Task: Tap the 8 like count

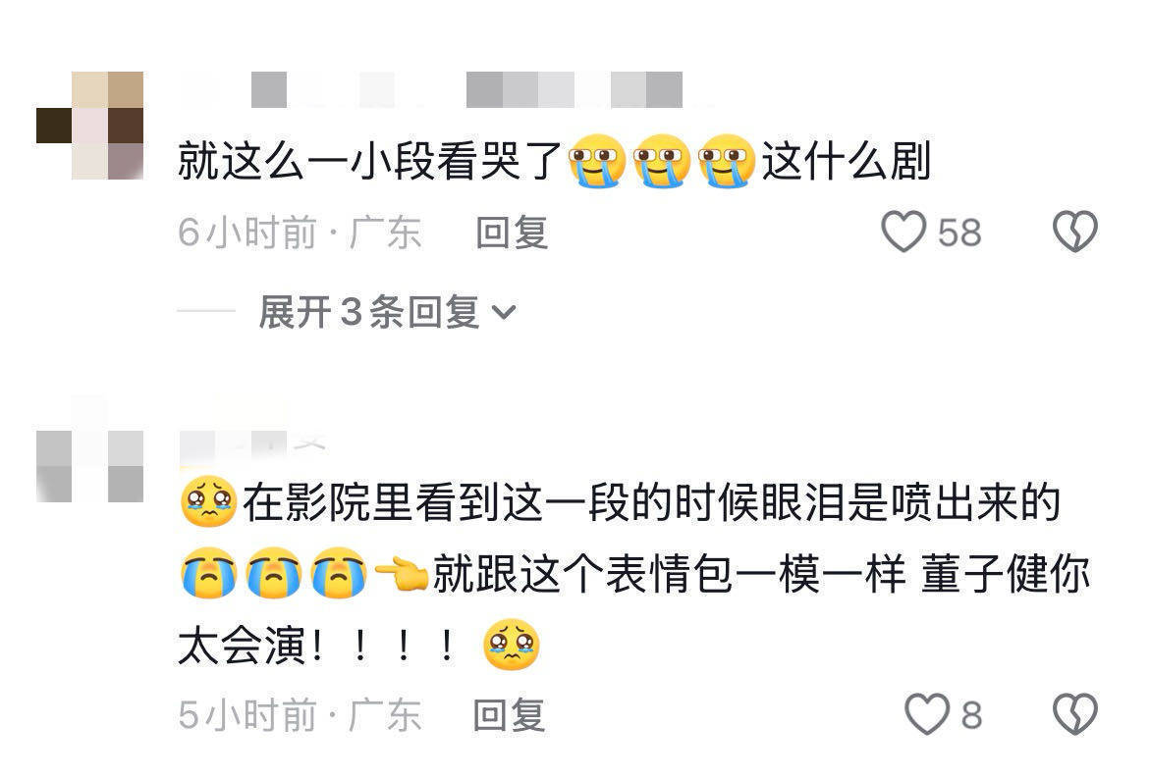Action: (971, 715)
